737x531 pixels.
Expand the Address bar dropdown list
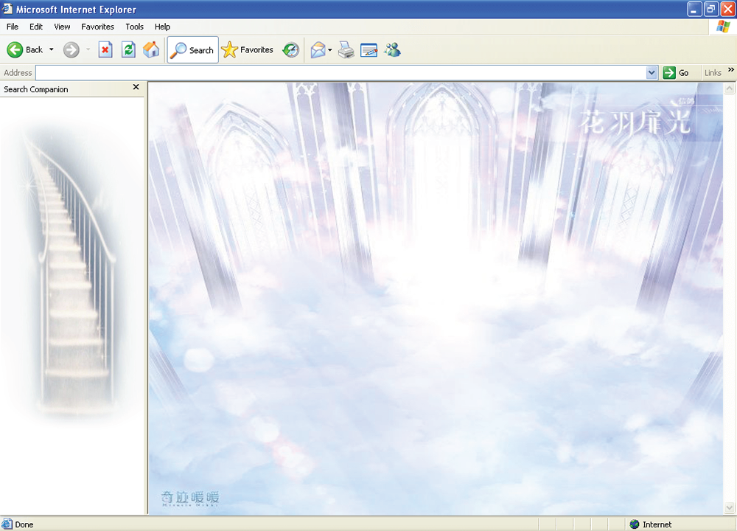click(x=652, y=73)
